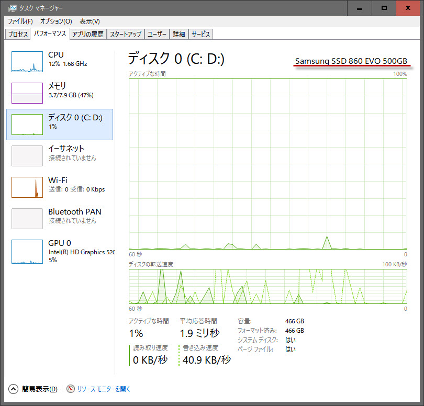Switch to the ユーザー tab

pyautogui.click(x=157, y=35)
